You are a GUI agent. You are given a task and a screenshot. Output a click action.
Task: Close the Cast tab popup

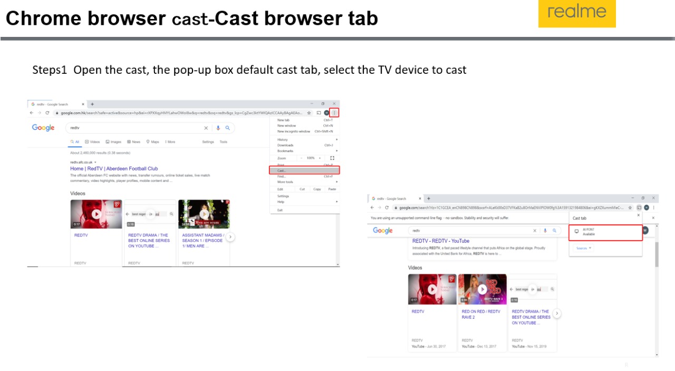click(638, 215)
